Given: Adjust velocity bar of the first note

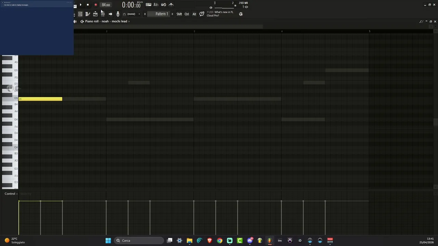Looking at the screenshot, I should [x=19, y=218].
